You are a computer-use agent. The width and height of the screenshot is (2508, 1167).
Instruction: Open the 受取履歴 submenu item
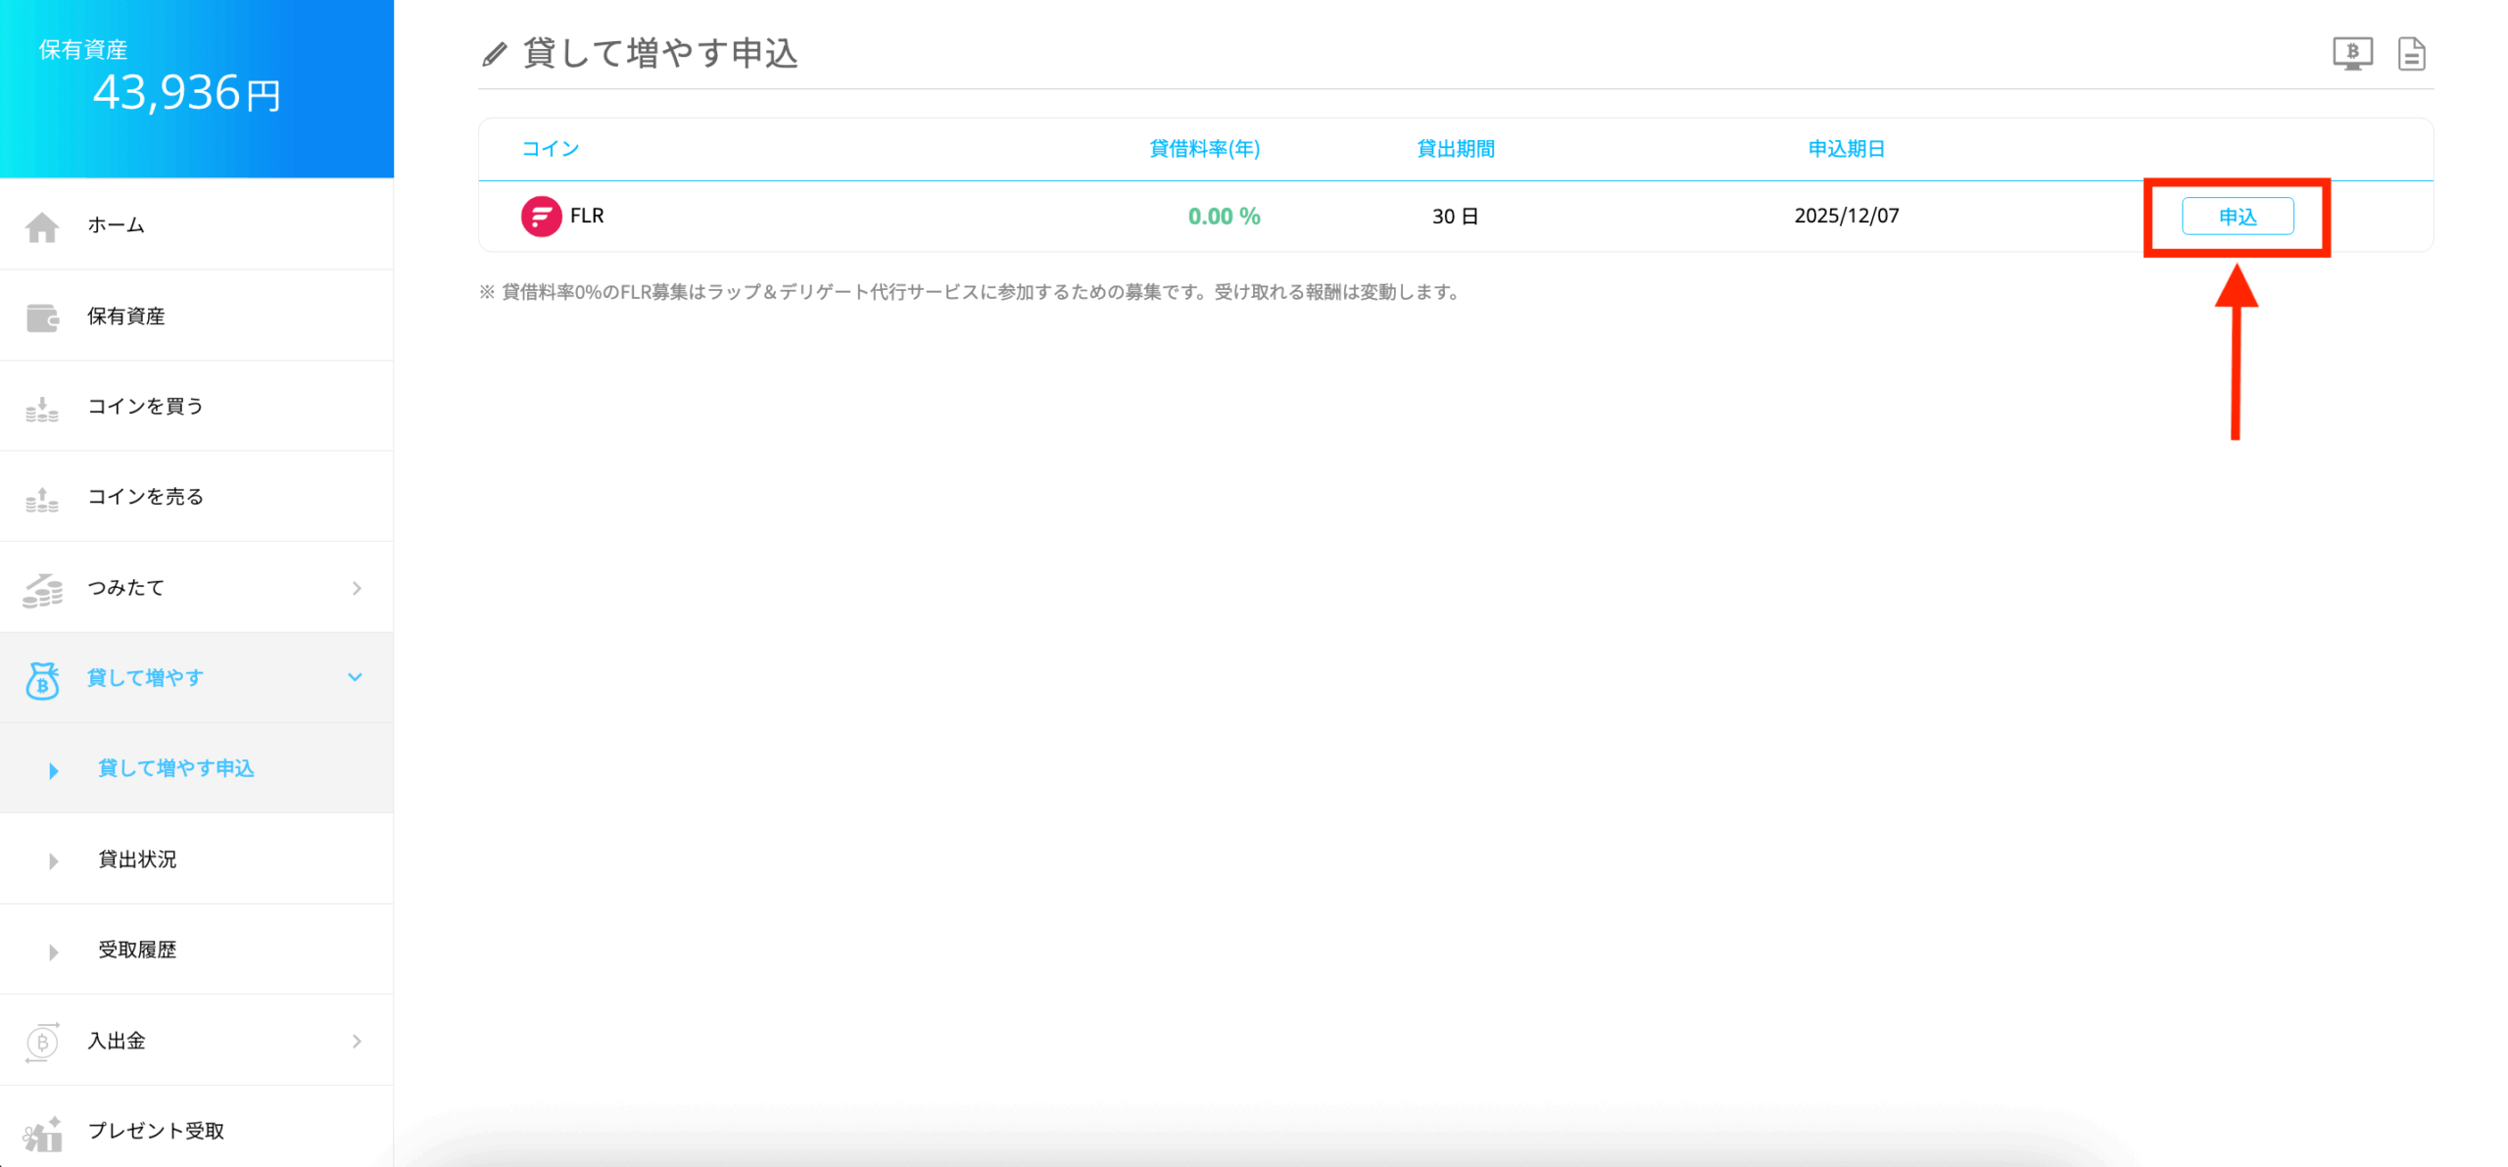coord(137,950)
